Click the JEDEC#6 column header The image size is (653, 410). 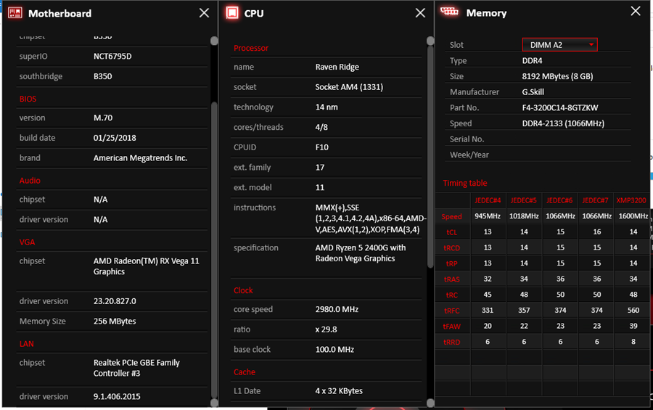point(559,200)
